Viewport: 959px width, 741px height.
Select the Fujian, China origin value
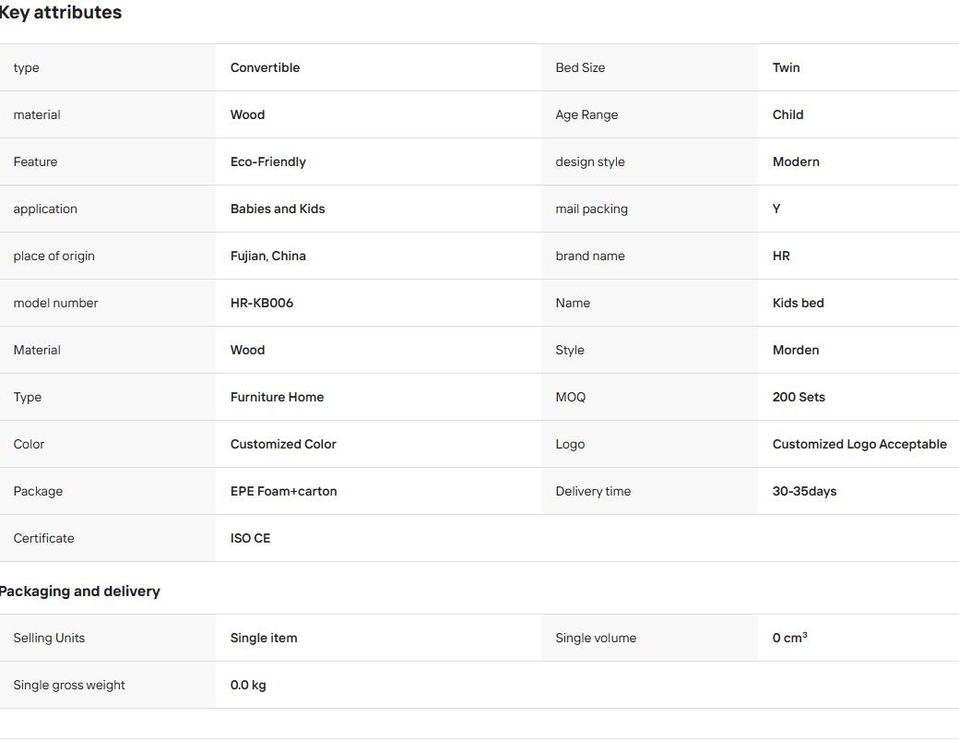(268, 256)
